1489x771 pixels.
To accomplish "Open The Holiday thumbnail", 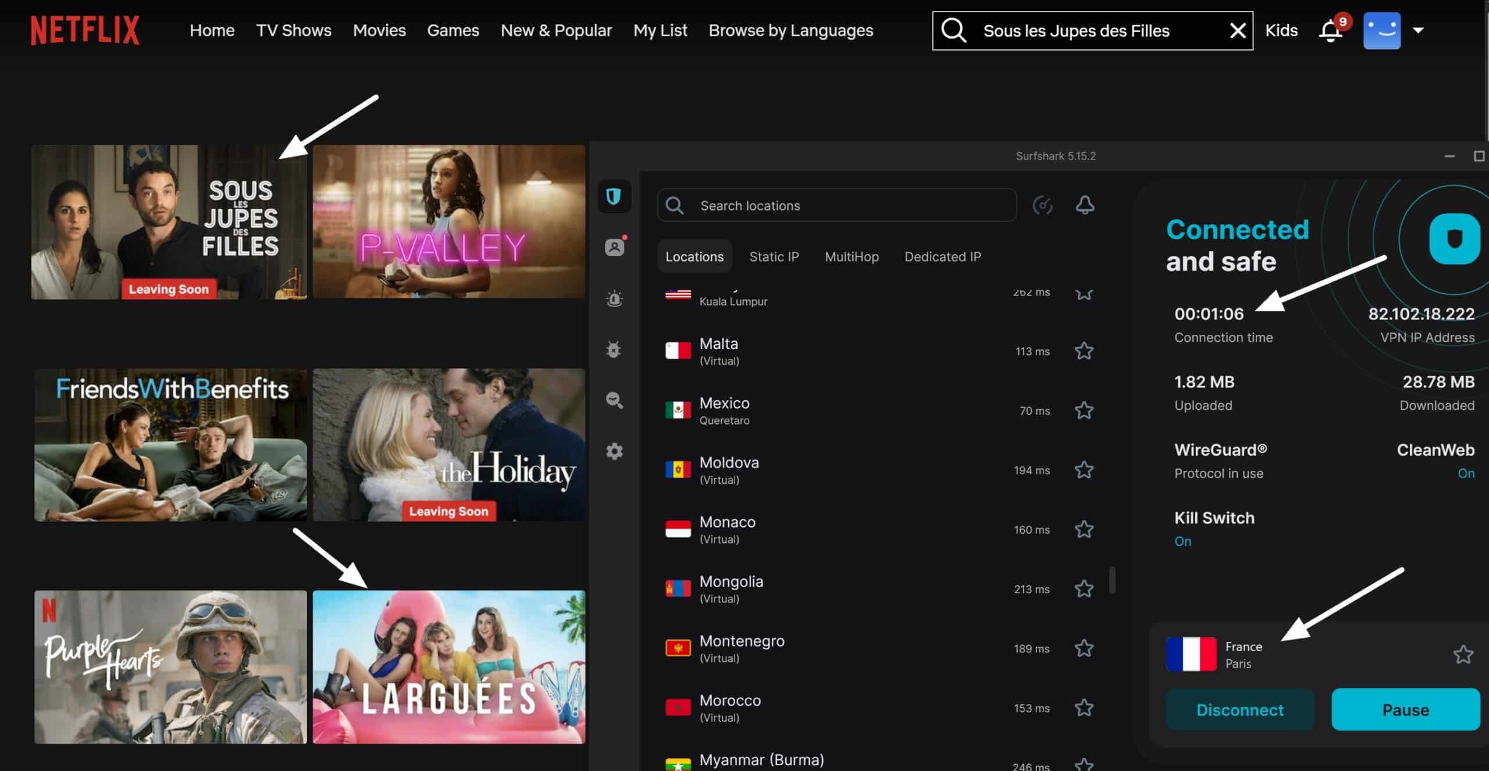I will point(449,445).
